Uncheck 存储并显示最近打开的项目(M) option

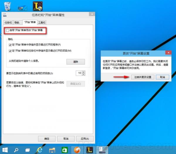pyautogui.click(x=10, y=51)
